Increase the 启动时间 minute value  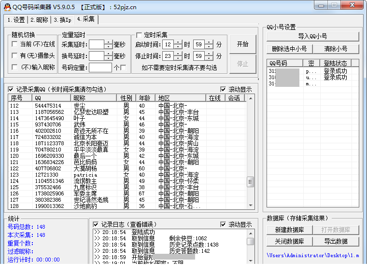click(x=209, y=42)
